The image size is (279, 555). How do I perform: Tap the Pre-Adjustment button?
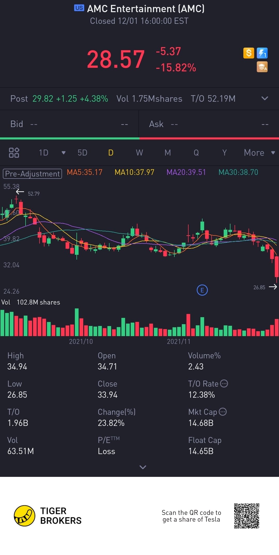point(32,174)
